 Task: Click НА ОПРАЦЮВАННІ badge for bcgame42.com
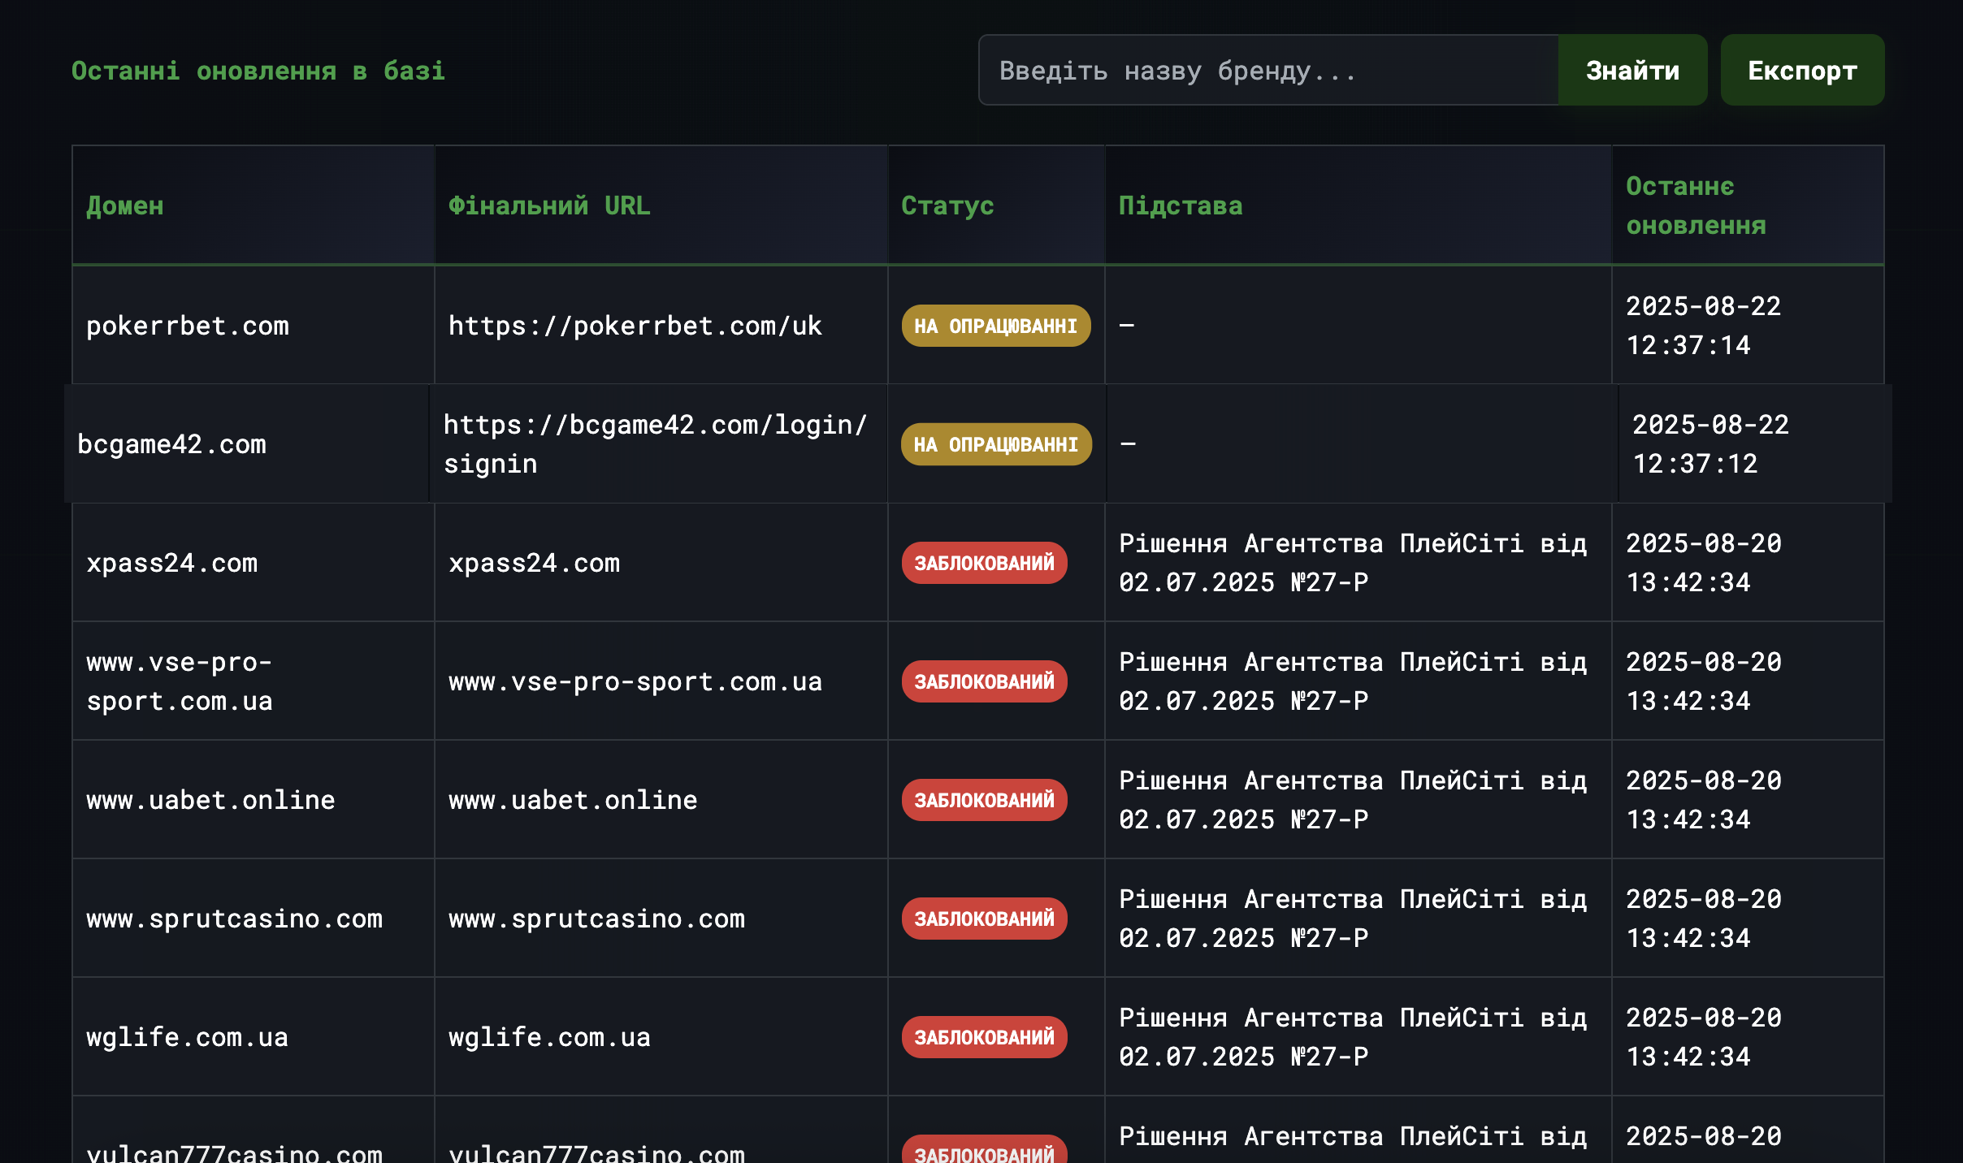coord(995,444)
